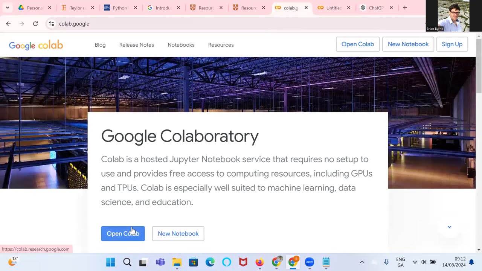The image size is (482, 271).
Task: Open the notifications bell icon
Action: pos(471,262)
